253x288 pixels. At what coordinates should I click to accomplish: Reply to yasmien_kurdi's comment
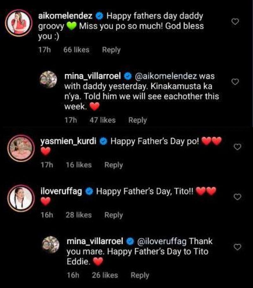(x=114, y=165)
